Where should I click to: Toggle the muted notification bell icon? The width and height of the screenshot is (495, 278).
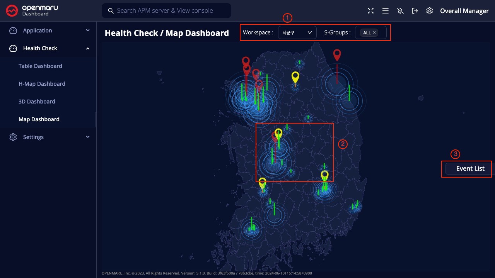tap(400, 11)
